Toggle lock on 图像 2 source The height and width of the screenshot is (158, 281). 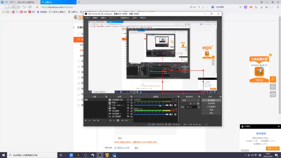coord(131,103)
